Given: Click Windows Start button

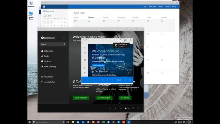Looking at the screenshot, I should pyautogui.click(x=30, y=122).
